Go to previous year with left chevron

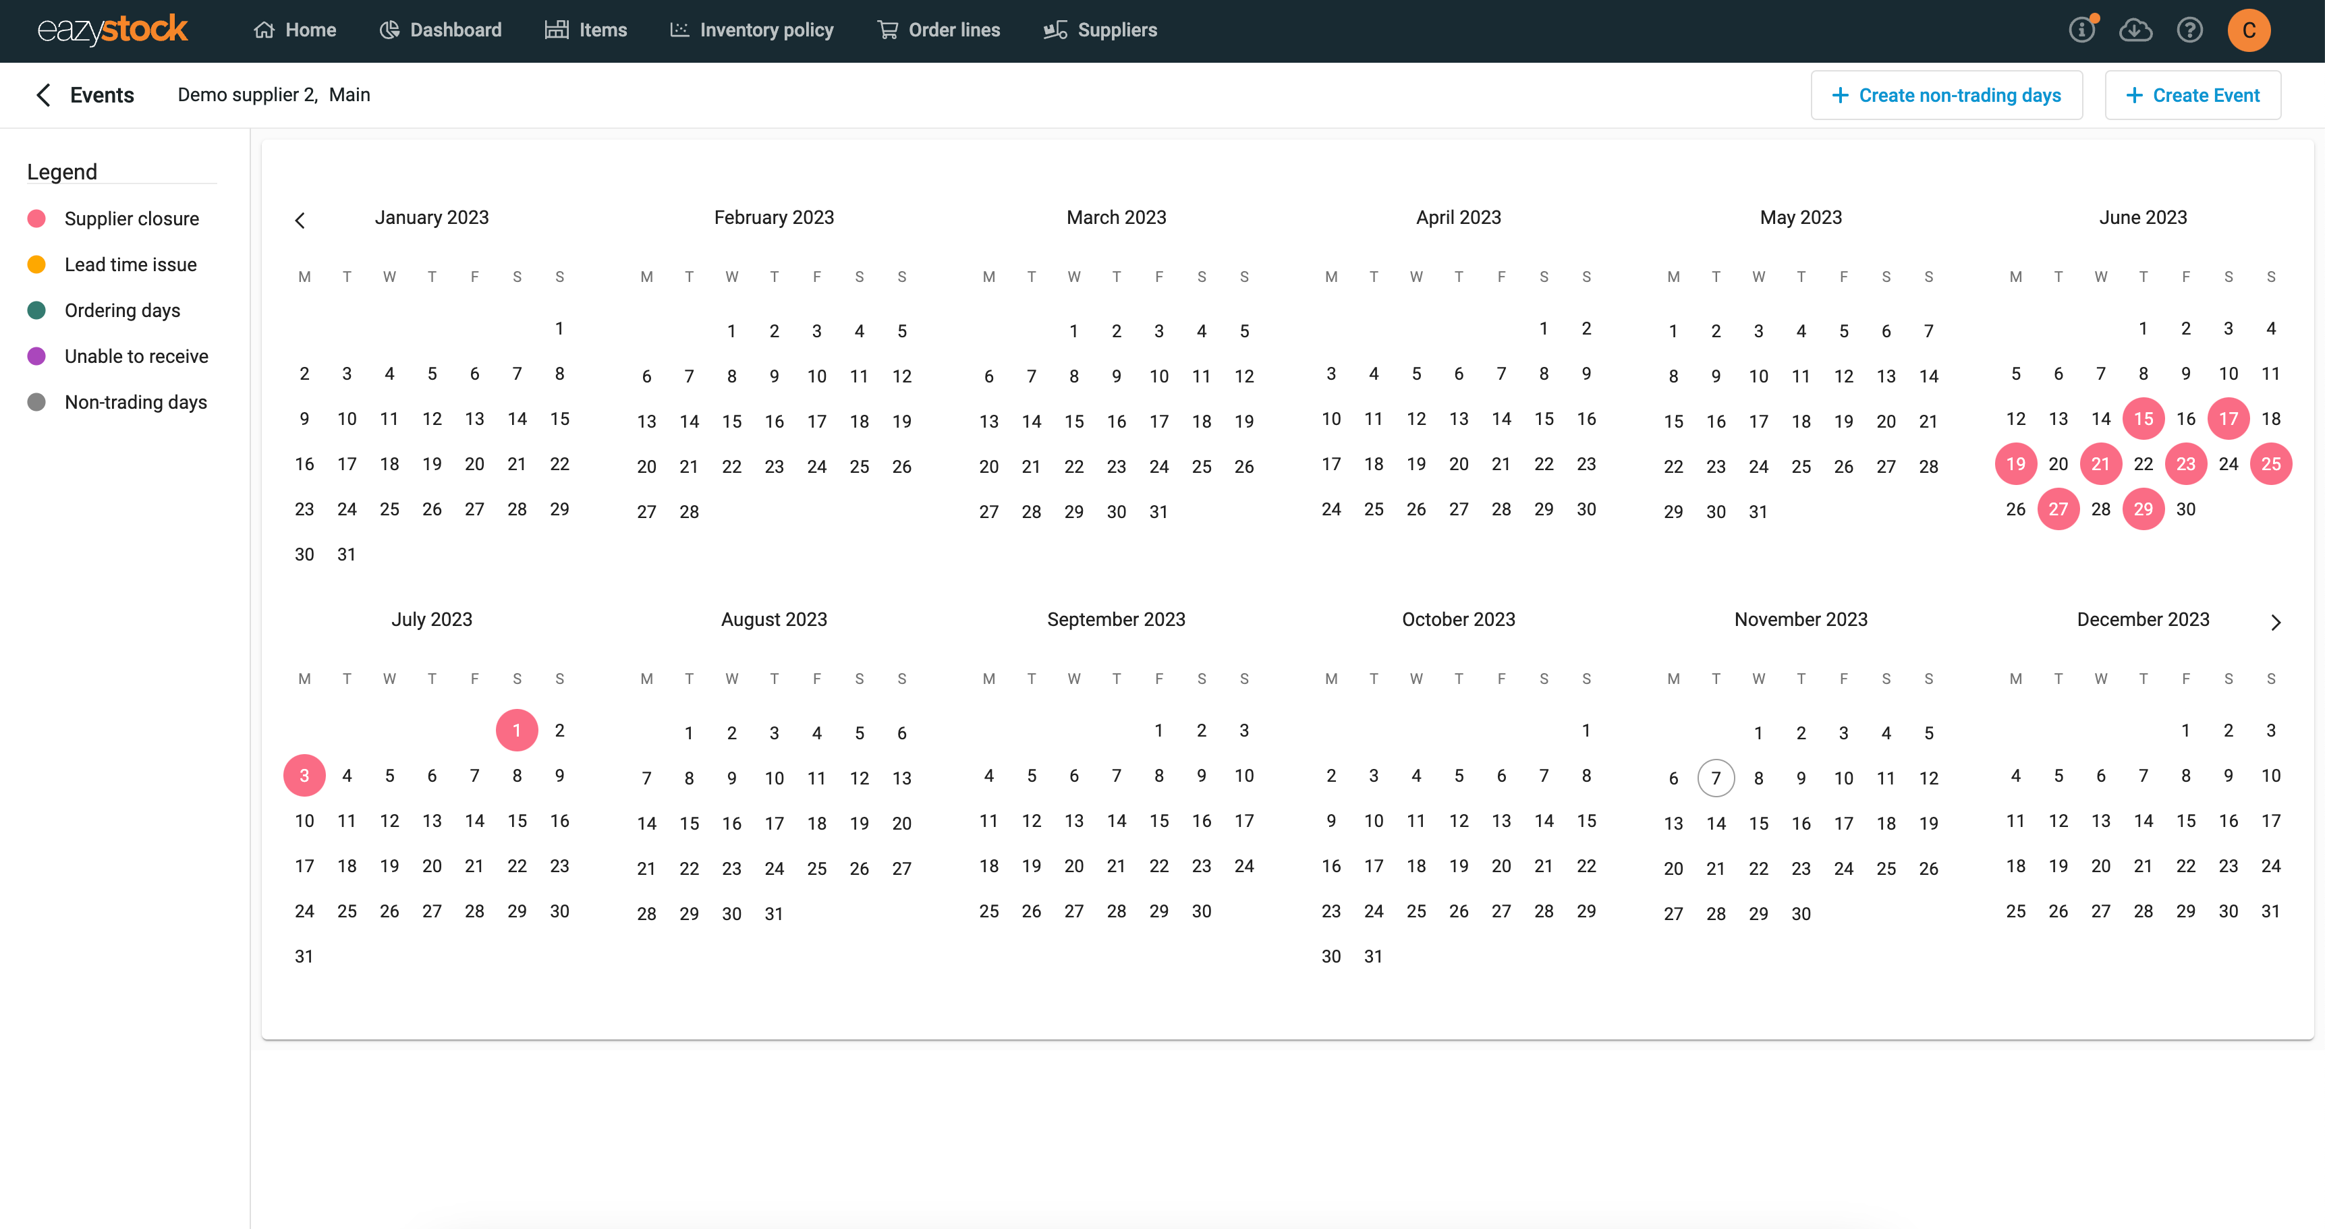pos(300,220)
